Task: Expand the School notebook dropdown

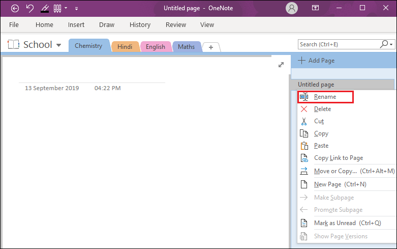Action: pyautogui.click(x=59, y=45)
